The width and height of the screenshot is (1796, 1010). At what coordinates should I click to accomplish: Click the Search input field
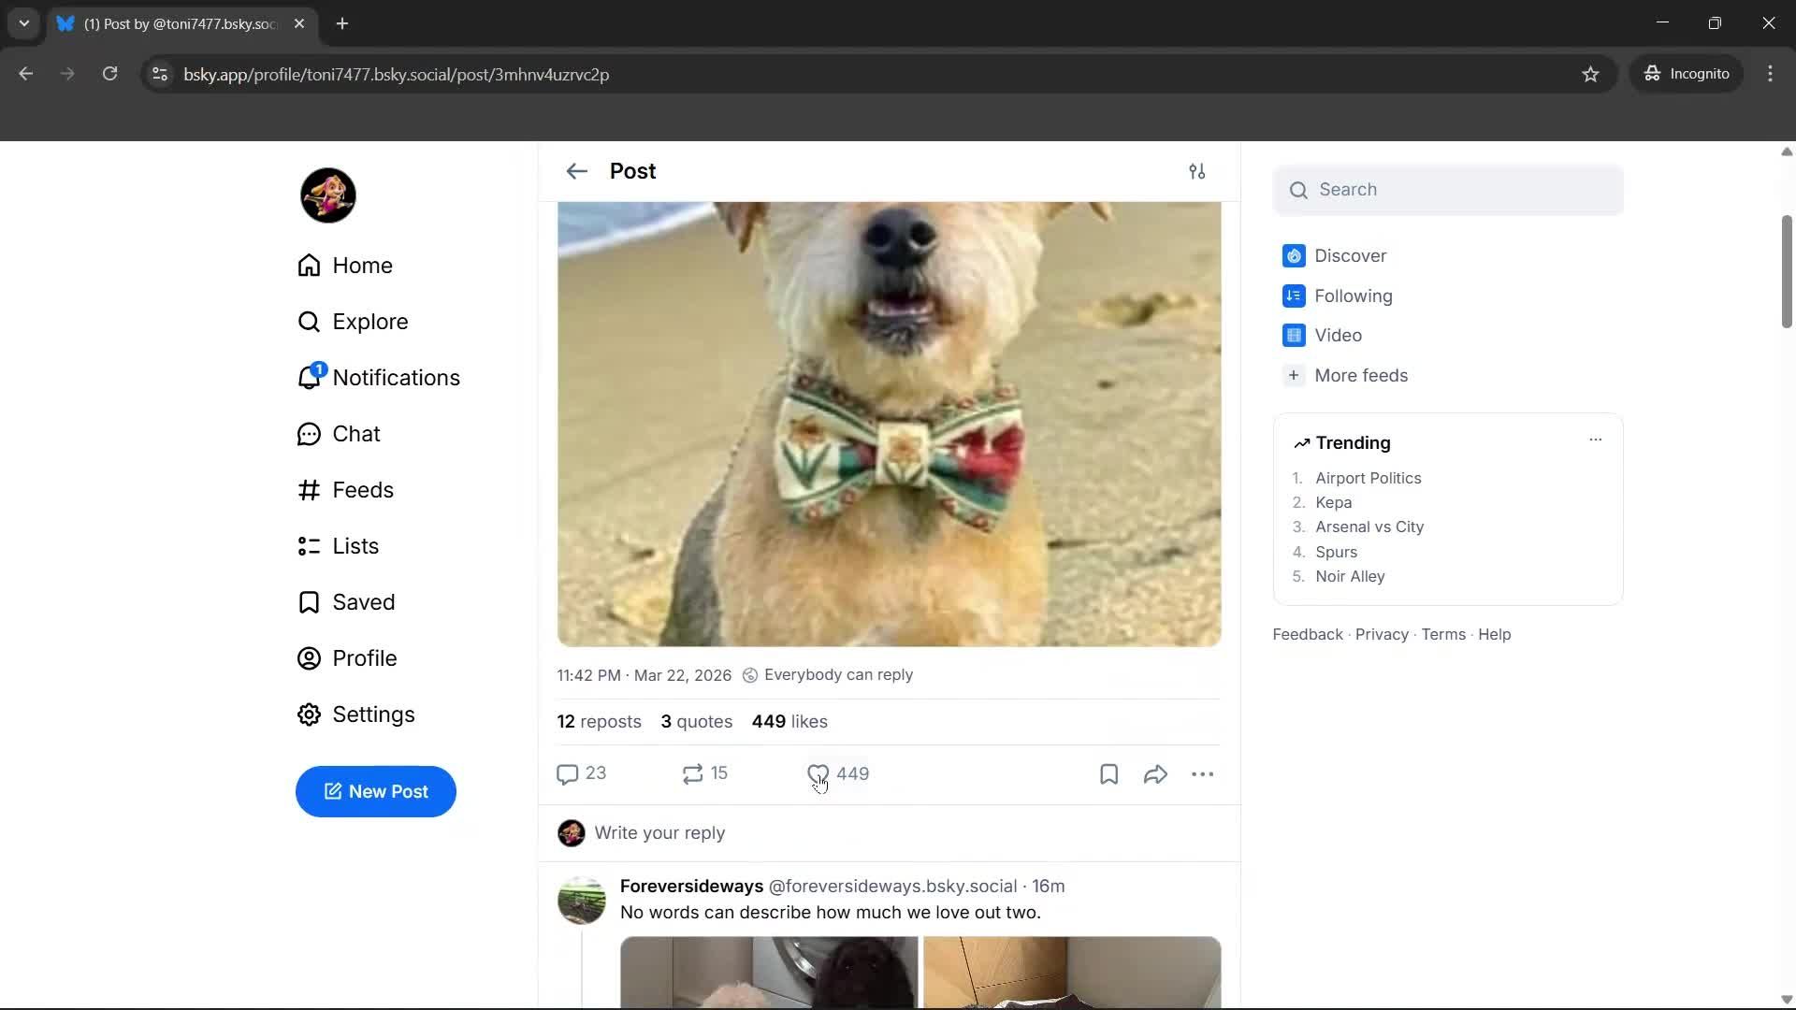[x=1447, y=189]
